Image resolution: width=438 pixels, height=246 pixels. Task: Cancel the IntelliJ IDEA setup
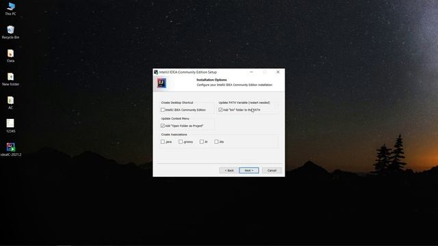click(x=272, y=170)
